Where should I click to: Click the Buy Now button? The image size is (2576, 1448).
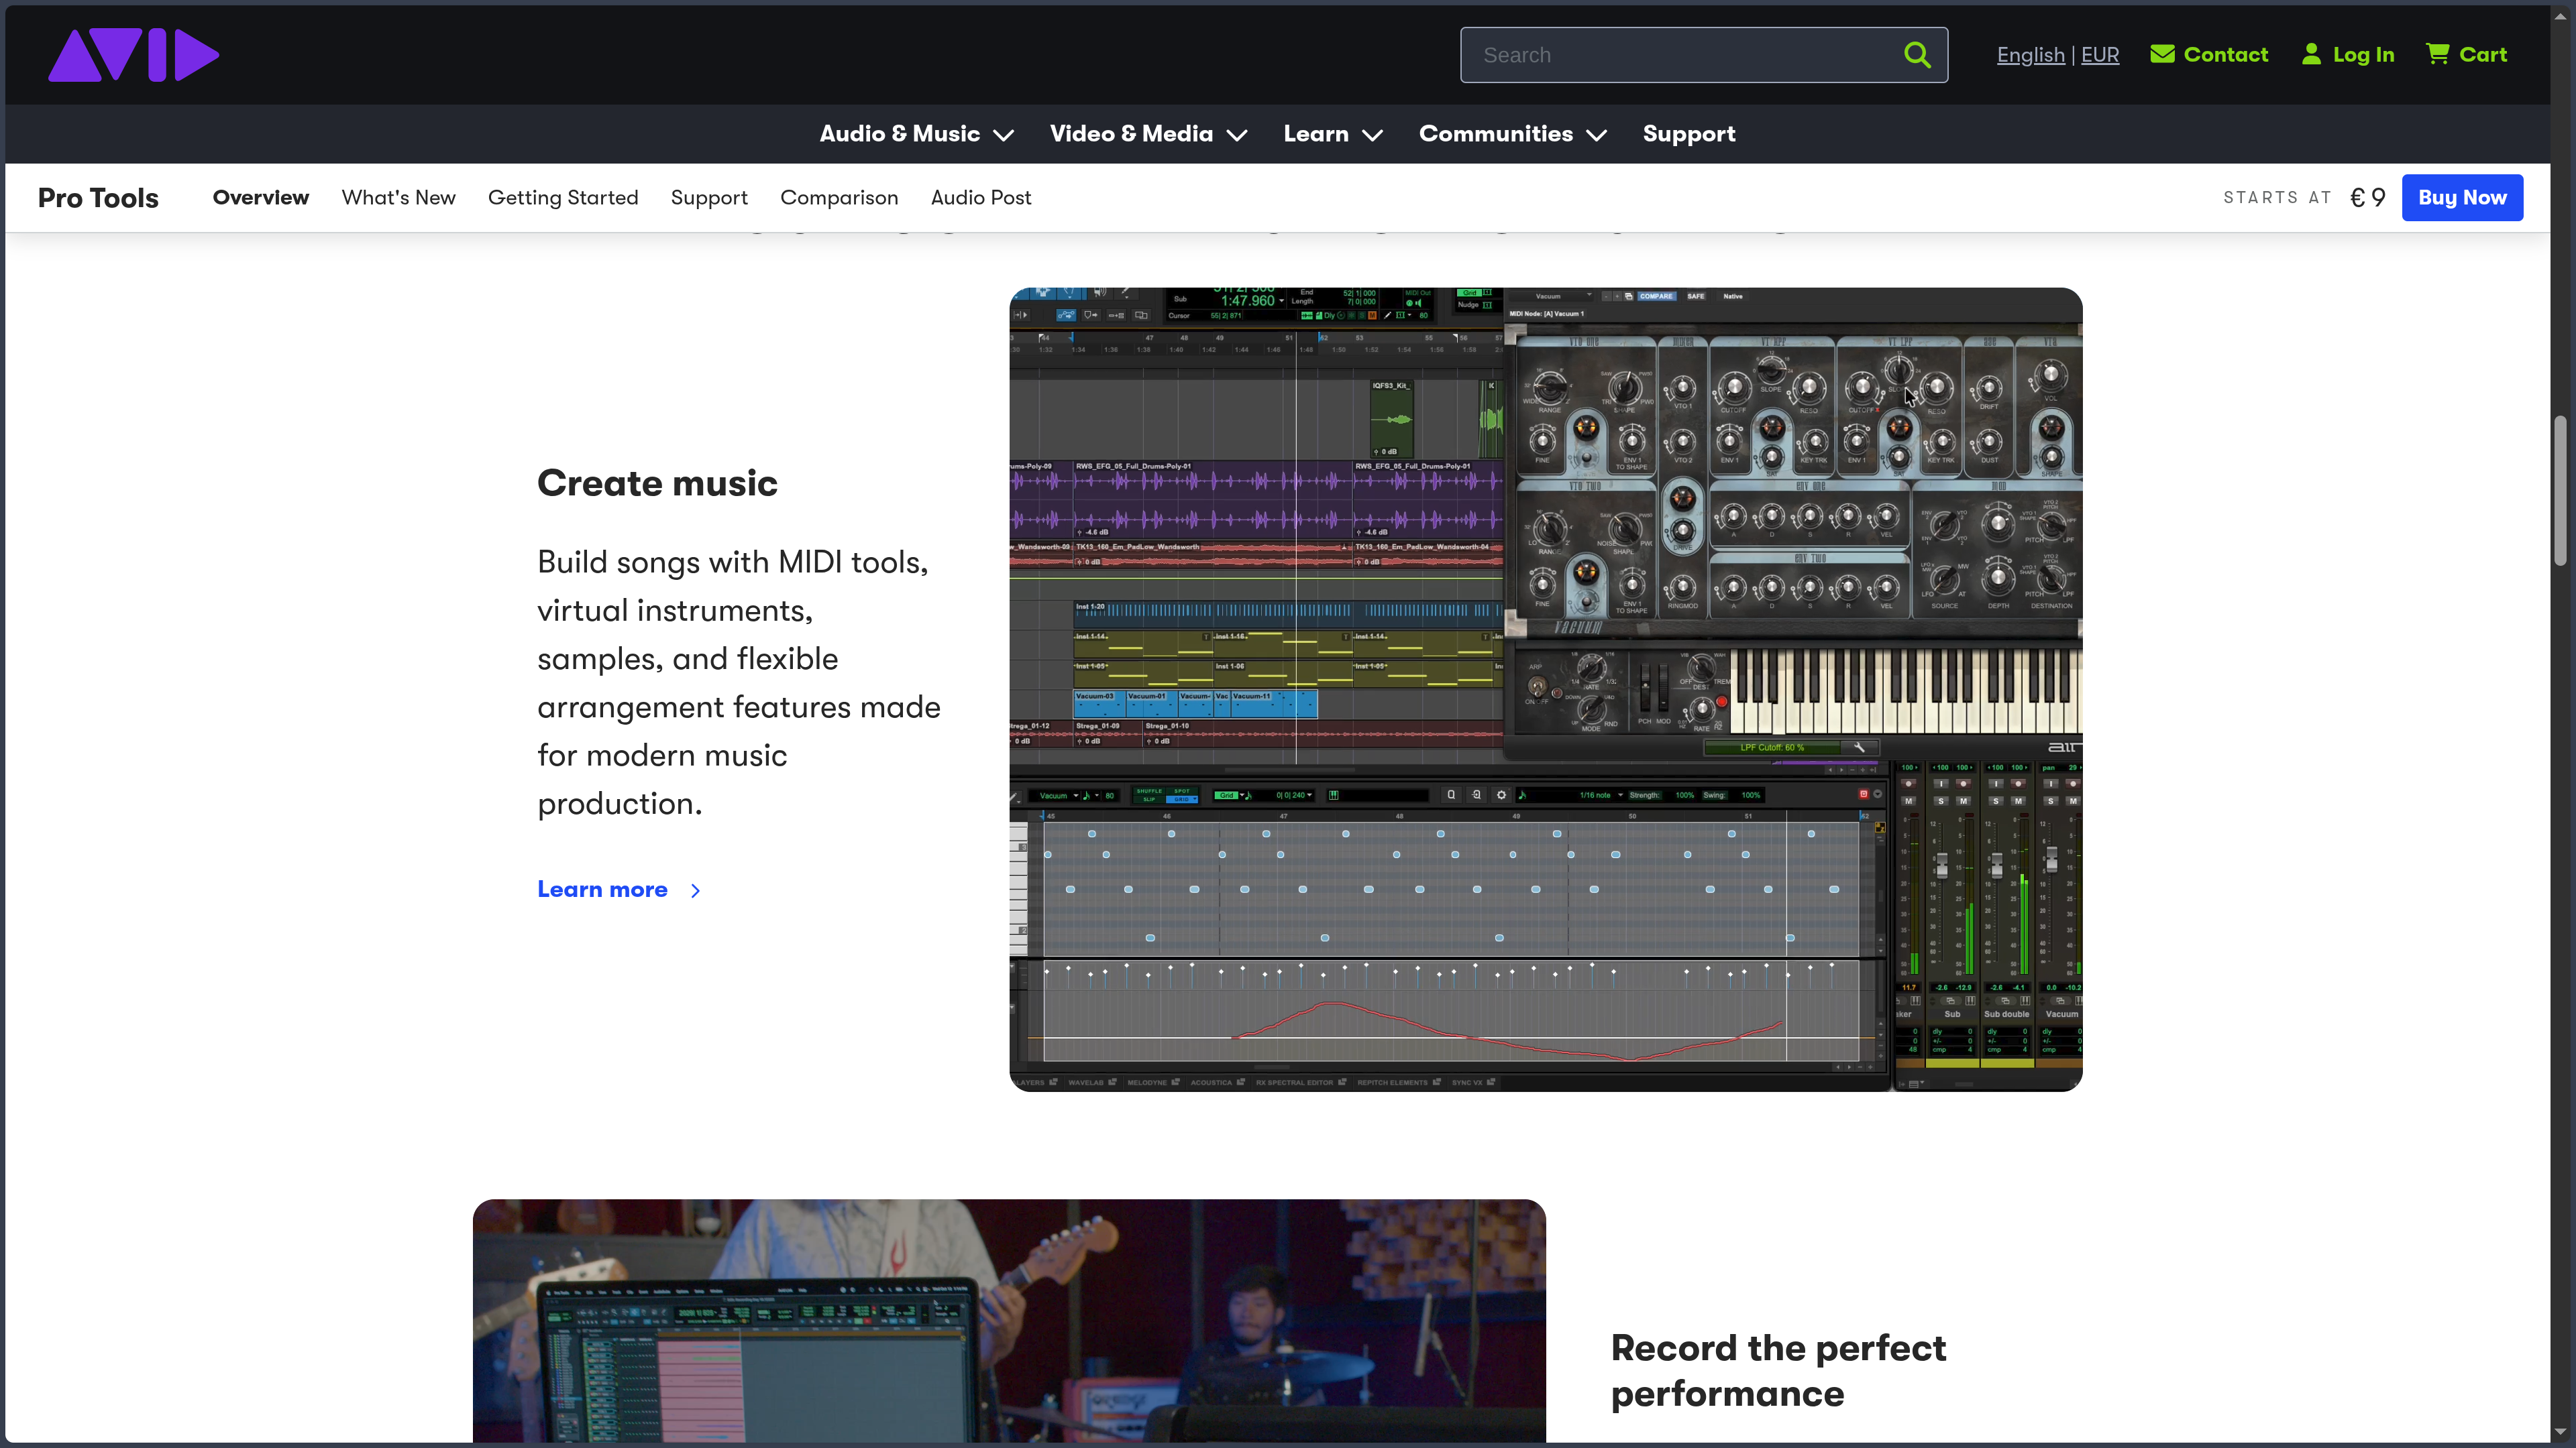[x=2462, y=198]
